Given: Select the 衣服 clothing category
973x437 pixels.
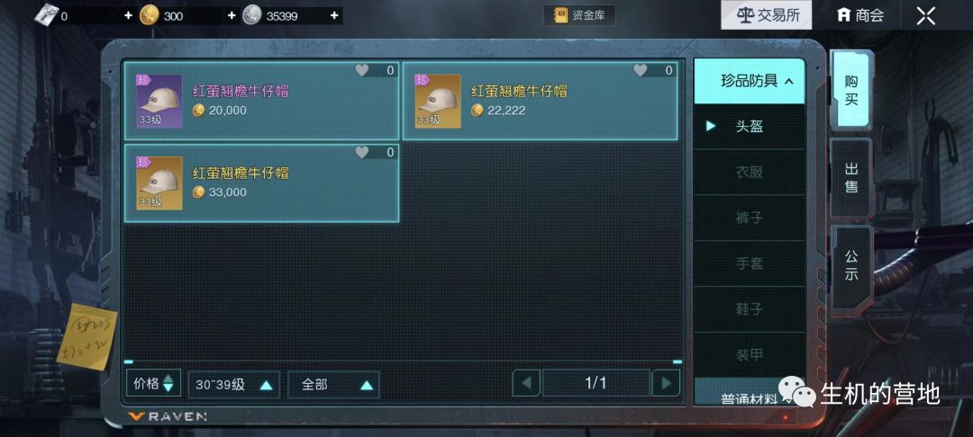Looking at the screenshot, I should [749, 172].
